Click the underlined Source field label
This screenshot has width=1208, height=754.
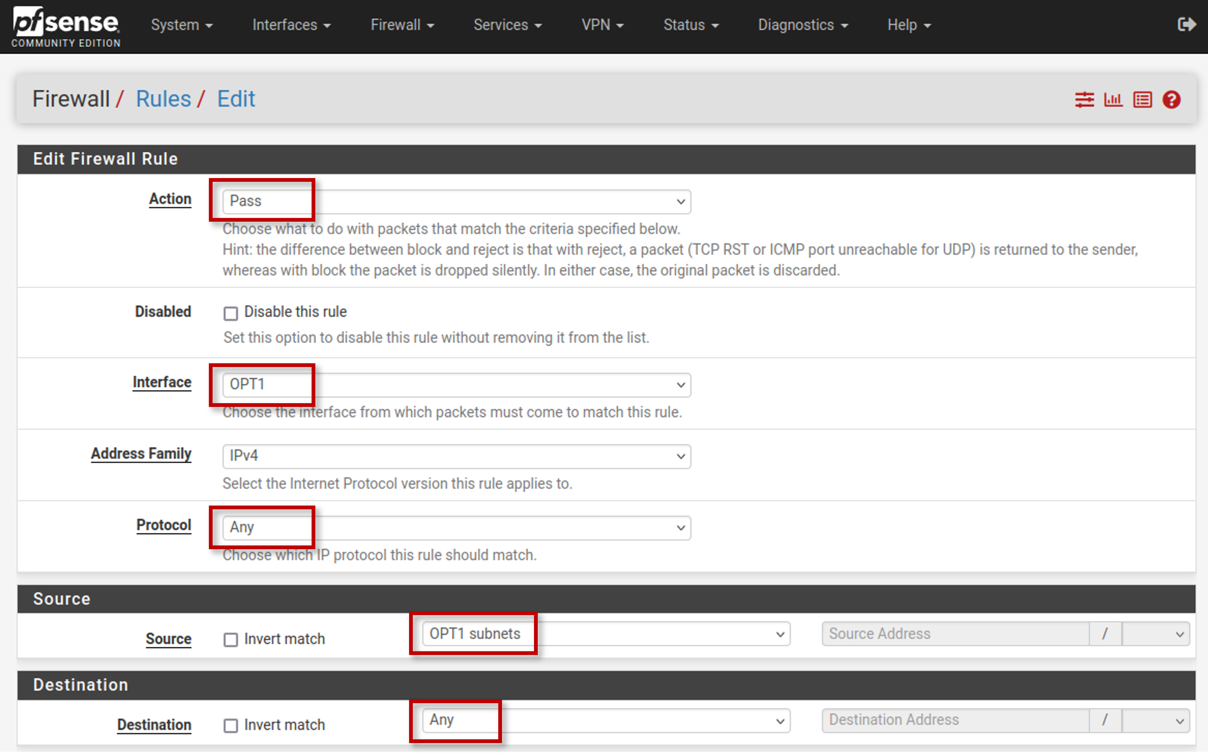coord(168,639)
